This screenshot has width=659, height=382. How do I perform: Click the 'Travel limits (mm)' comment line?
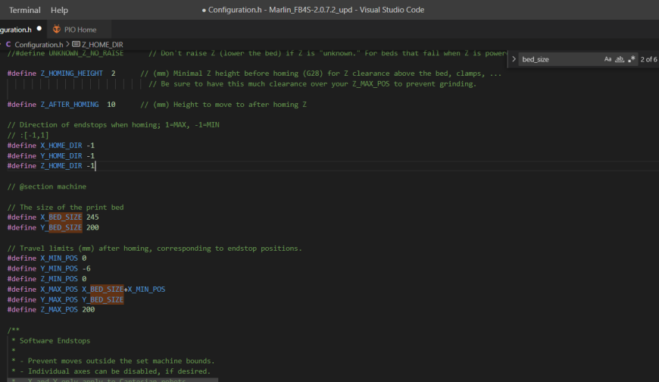[x=155, y=248]
